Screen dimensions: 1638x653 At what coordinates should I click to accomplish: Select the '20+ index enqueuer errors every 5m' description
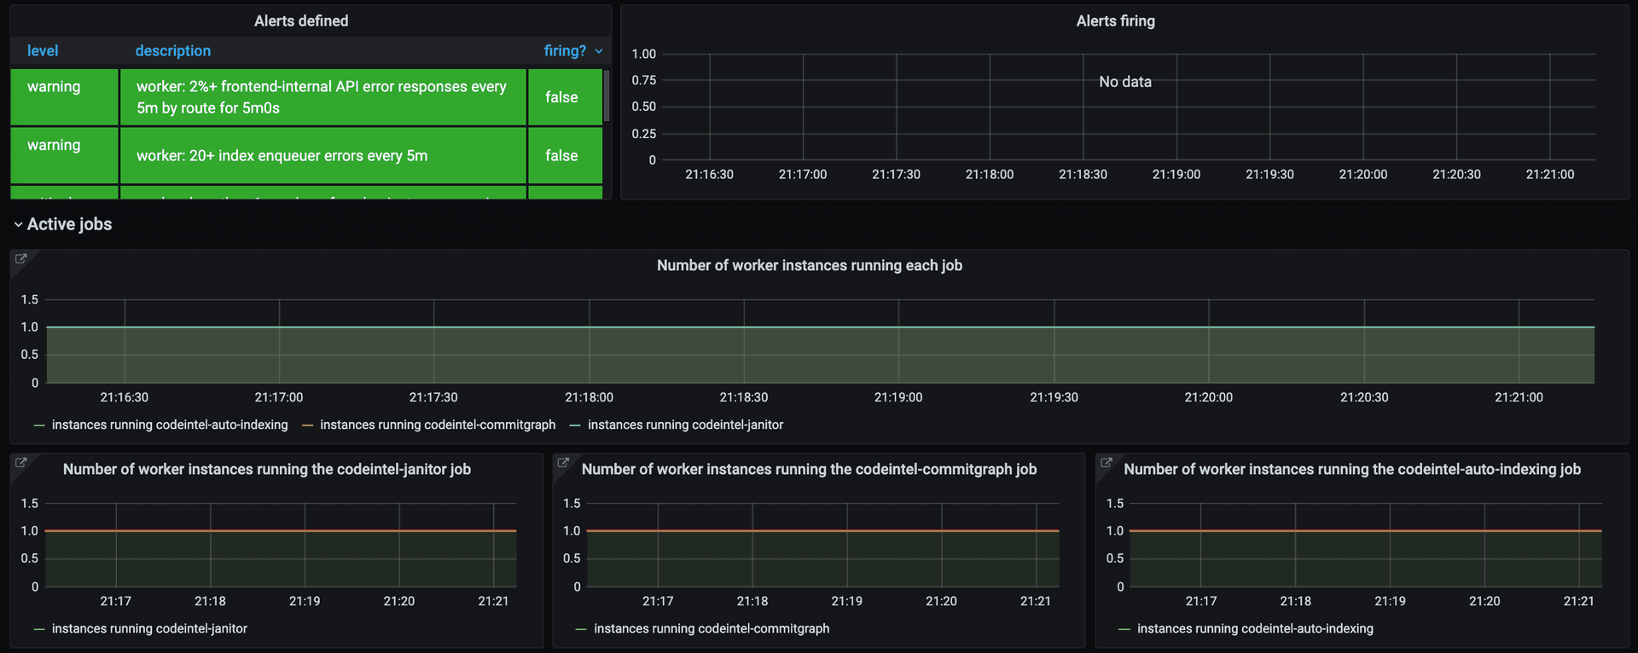pos(323,155)
